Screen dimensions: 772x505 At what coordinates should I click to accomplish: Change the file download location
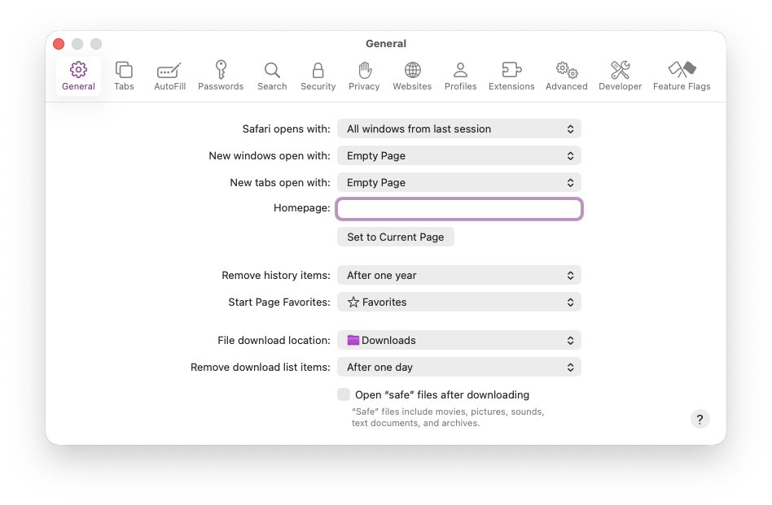click(458, 340)
